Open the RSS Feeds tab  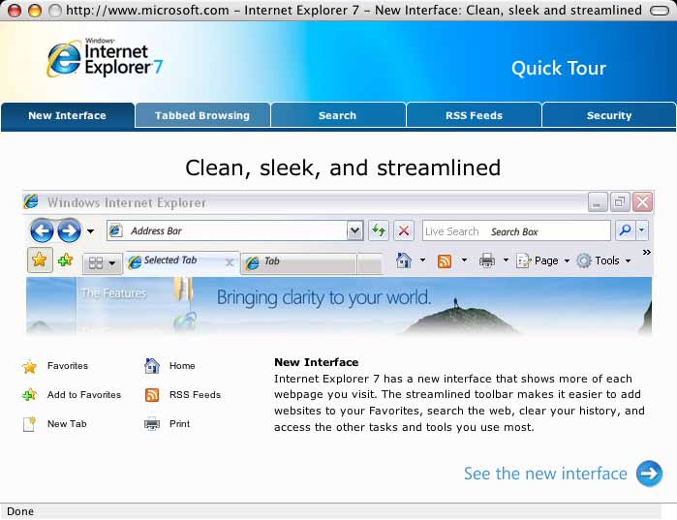pyautogui.click(x=474, y=115)
